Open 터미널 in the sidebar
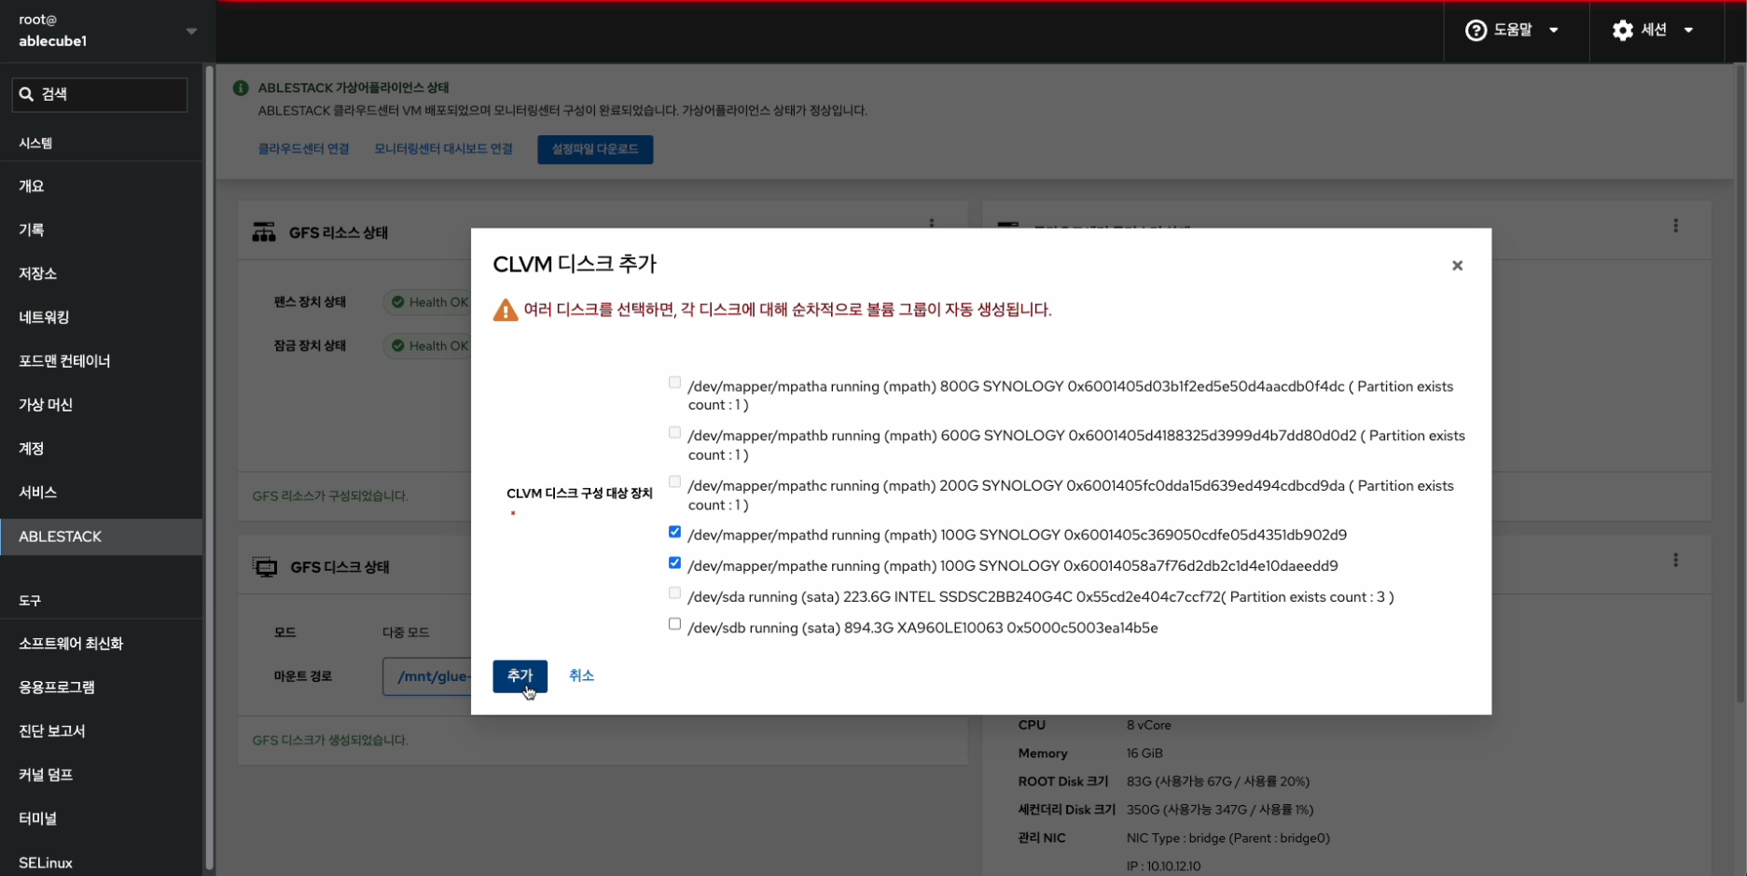Image resolution: width=1747 pixels, height=876 pixels. [101, 819]
